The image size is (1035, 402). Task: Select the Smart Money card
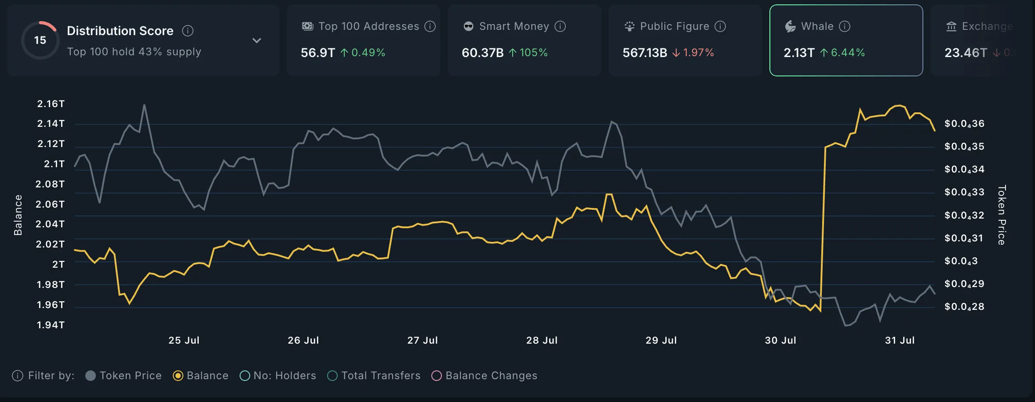(x=524, y=40)
